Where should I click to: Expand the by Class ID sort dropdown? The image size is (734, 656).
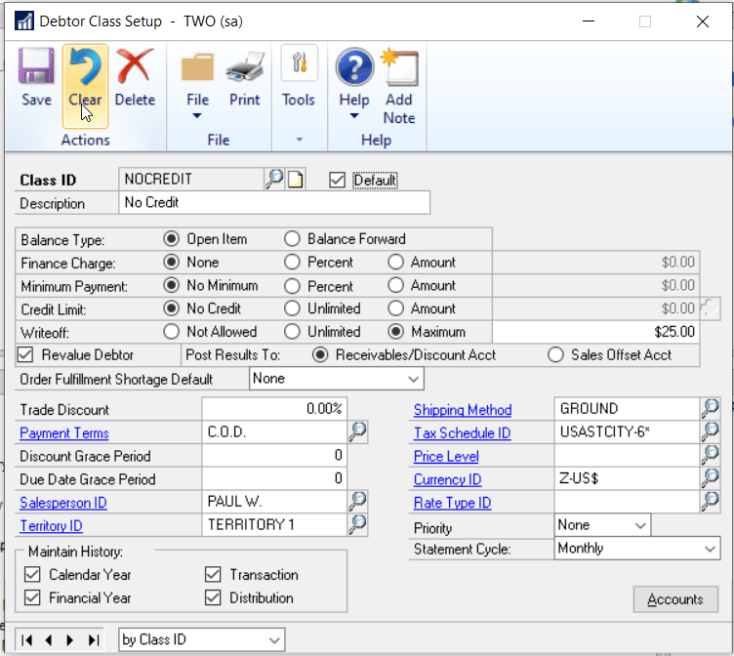[x=274, y=639]
